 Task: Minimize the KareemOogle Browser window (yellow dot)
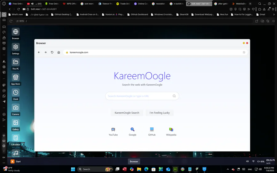244,43
